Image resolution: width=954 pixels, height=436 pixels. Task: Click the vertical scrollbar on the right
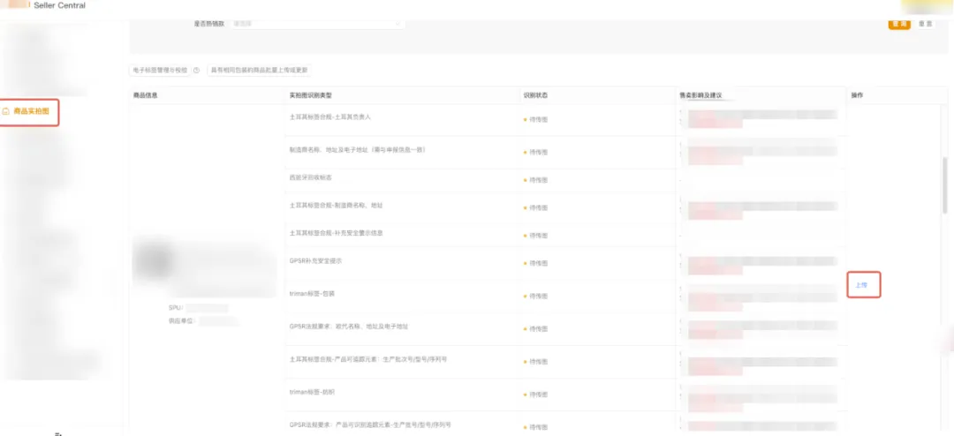click(945, 184)
